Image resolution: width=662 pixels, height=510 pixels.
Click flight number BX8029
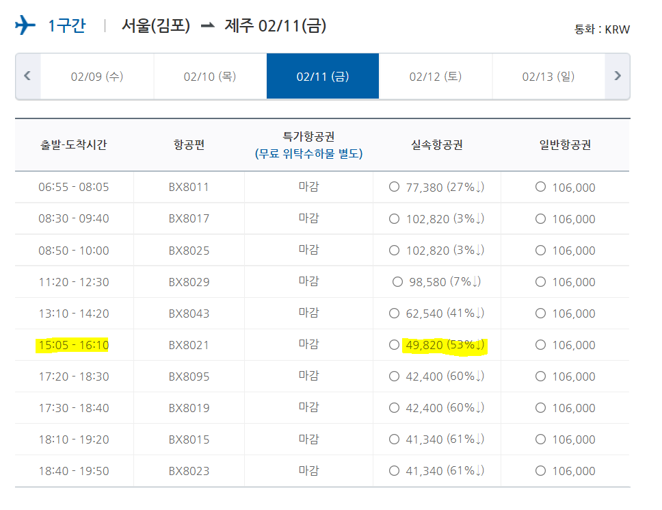189,282
